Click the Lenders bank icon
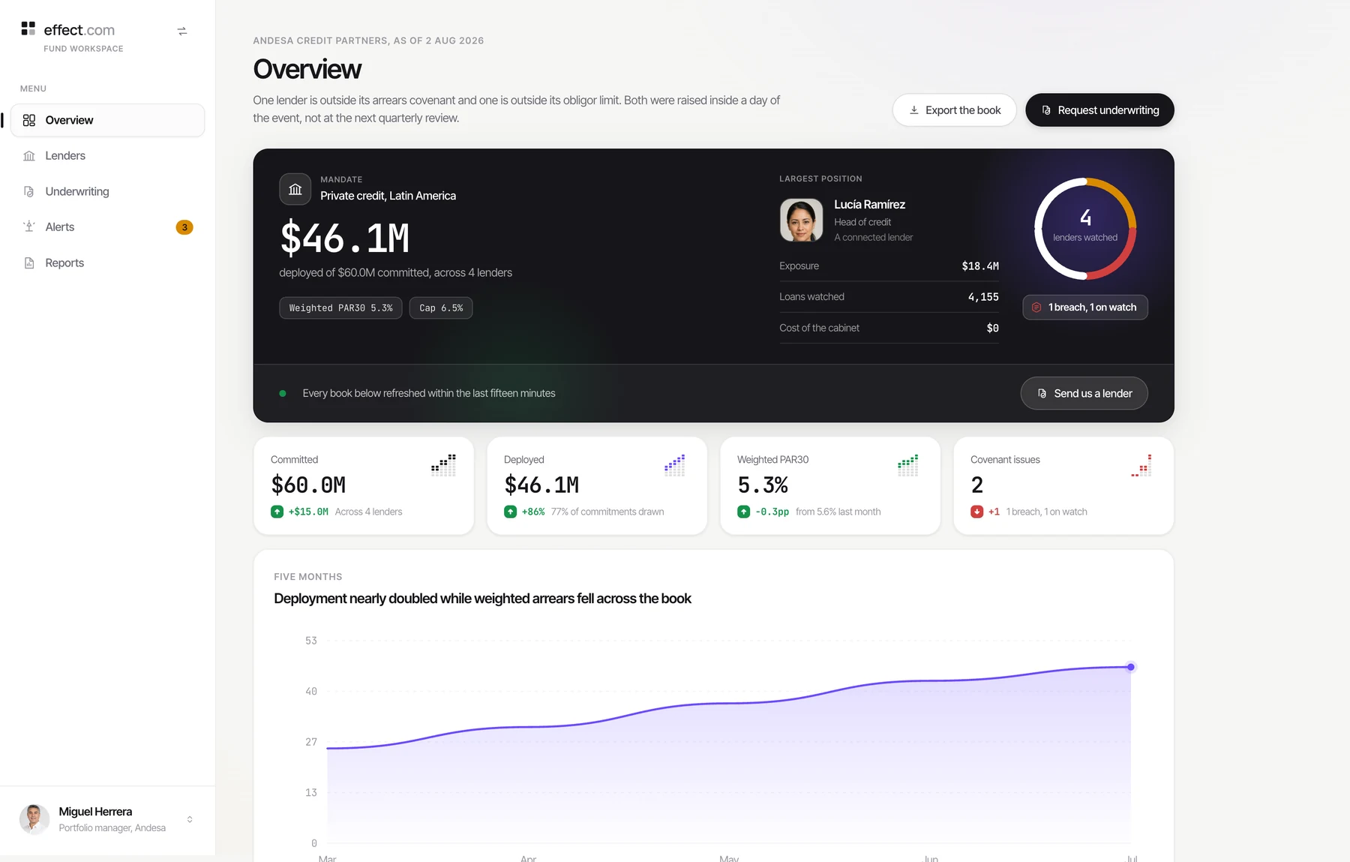Viewport: 1350px width, 862px height. [29, 156]
